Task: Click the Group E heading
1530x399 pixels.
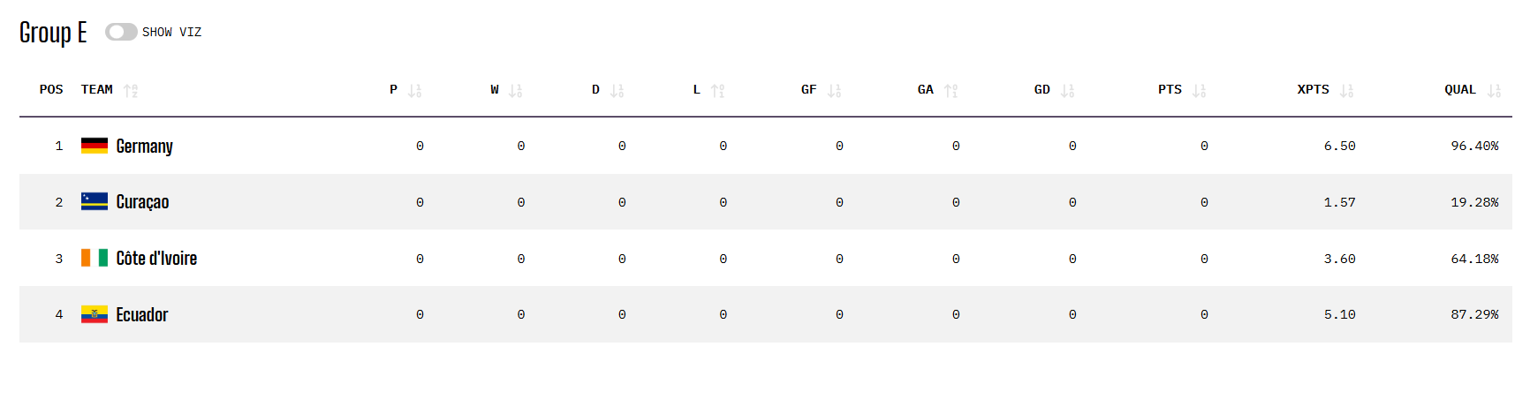Action: 53,33
